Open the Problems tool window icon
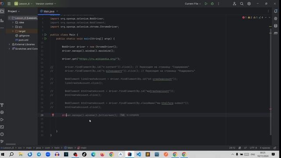The height and width of the screenshot is (158, 281). 2,134
